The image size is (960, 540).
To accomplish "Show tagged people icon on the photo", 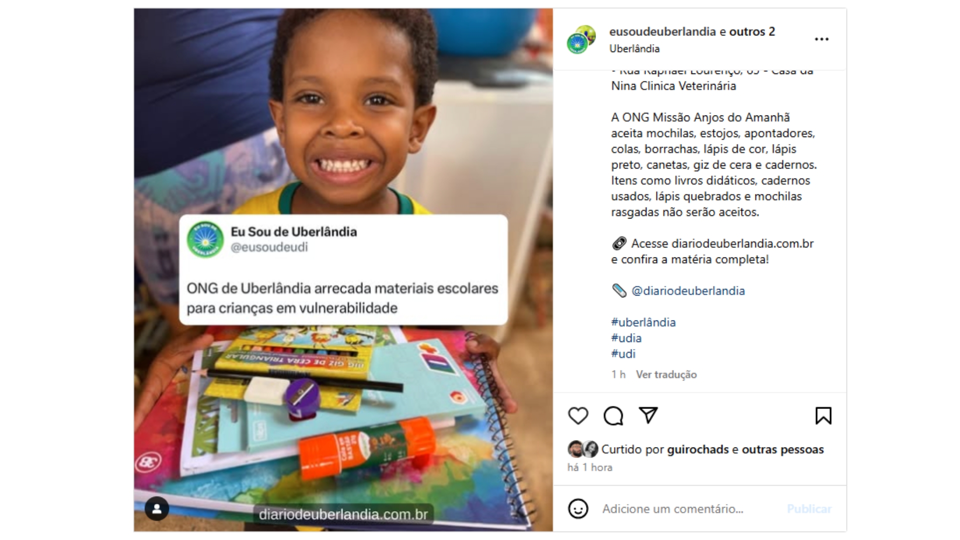I will 156,509.
